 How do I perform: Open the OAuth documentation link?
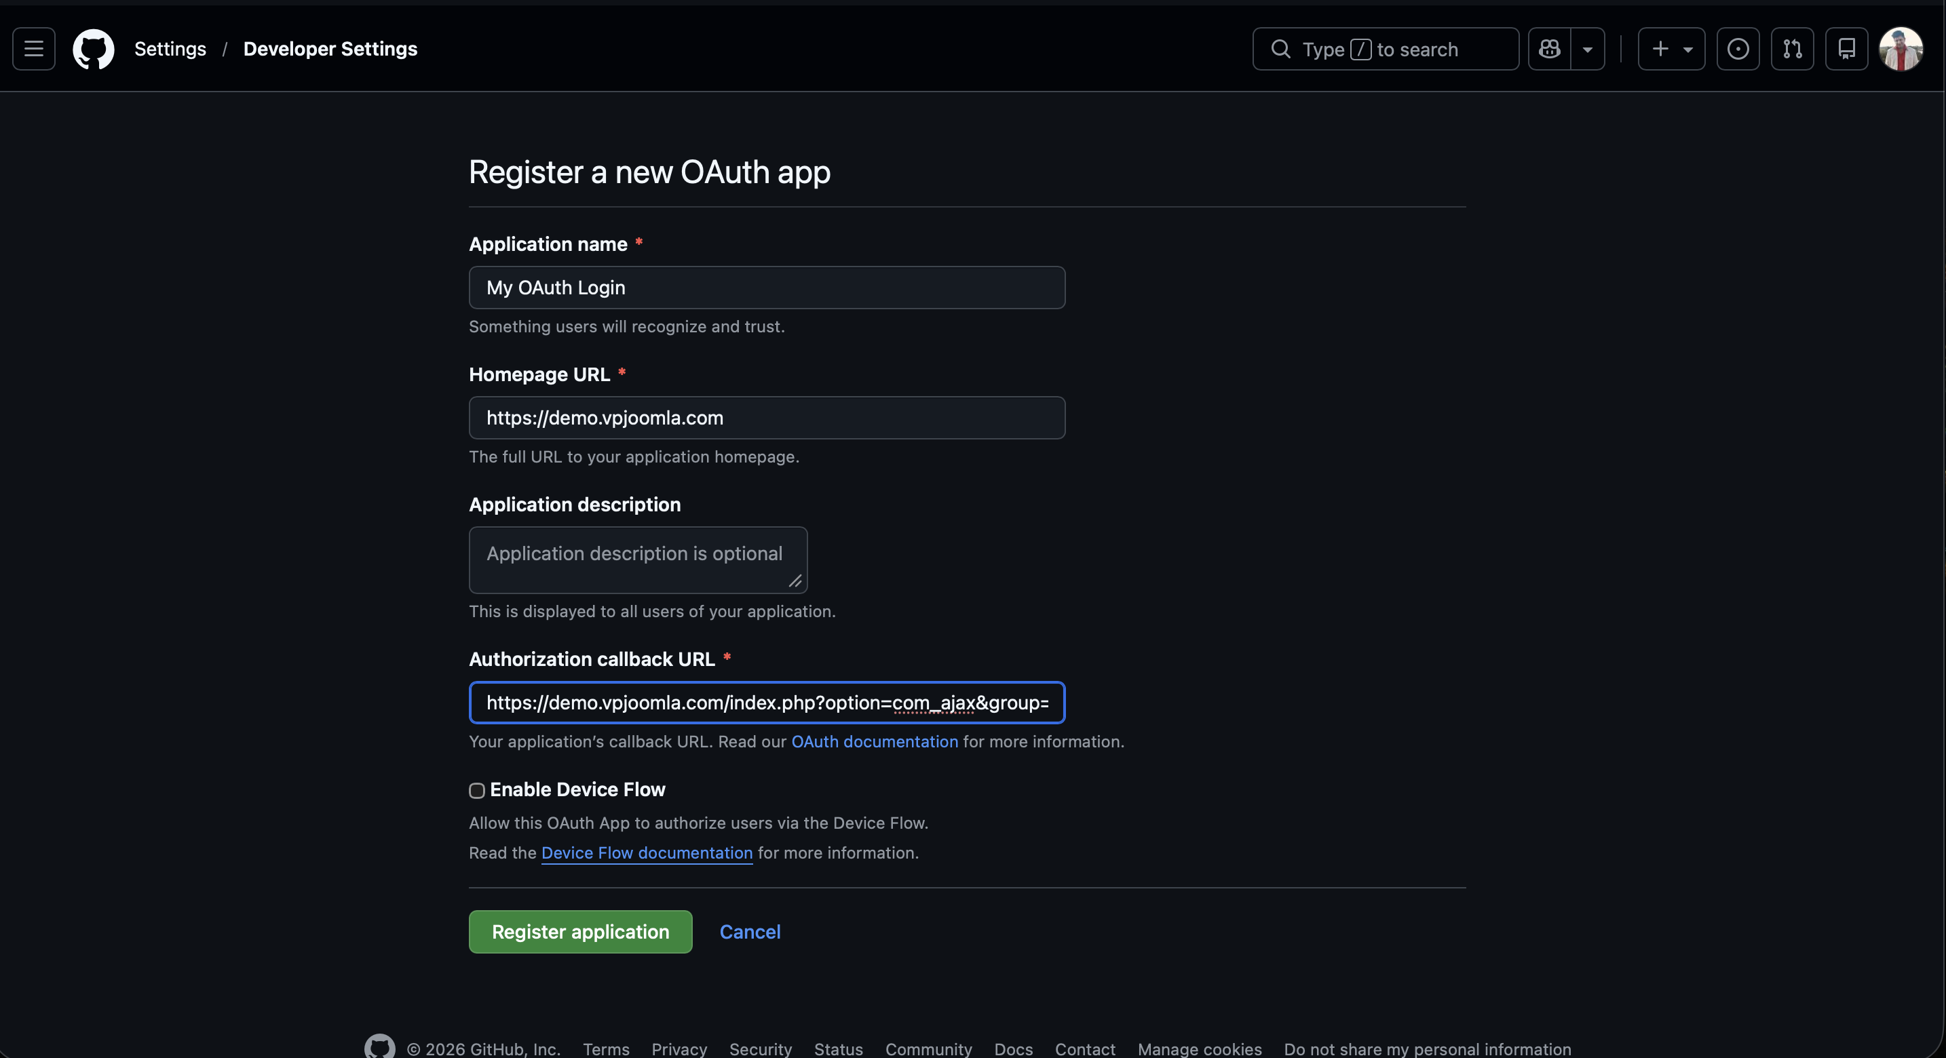tap(875, 741)
